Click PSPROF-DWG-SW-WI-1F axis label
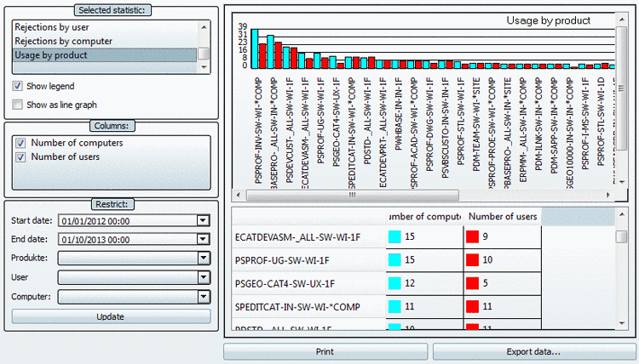This screenshot has height=364, width=639. point(429,124)
